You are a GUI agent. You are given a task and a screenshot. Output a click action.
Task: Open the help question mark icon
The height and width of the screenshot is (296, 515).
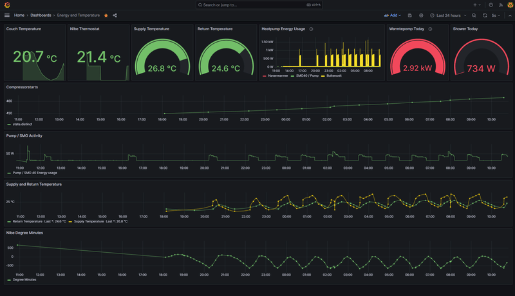point(491,5)
